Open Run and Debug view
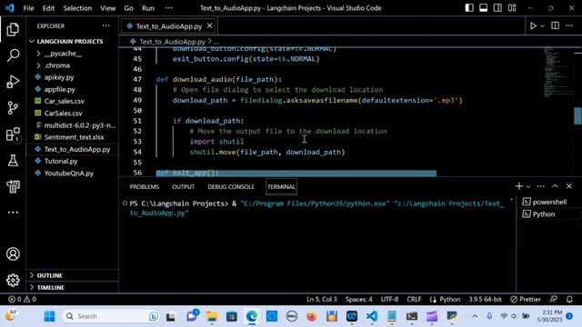 pos(13,82)
